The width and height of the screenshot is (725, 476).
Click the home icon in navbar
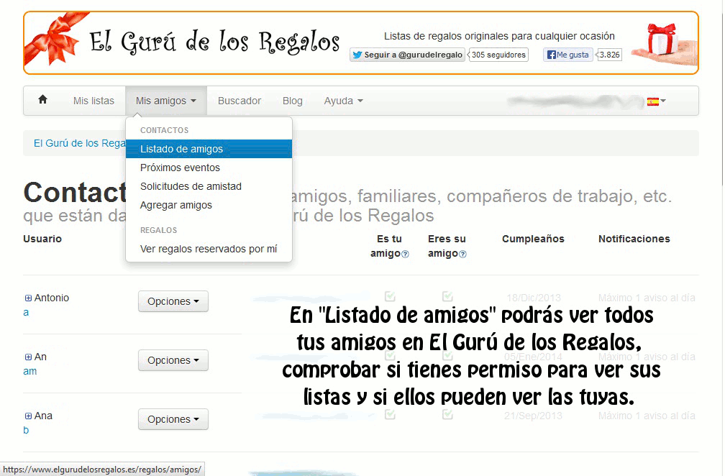(42, 100)
